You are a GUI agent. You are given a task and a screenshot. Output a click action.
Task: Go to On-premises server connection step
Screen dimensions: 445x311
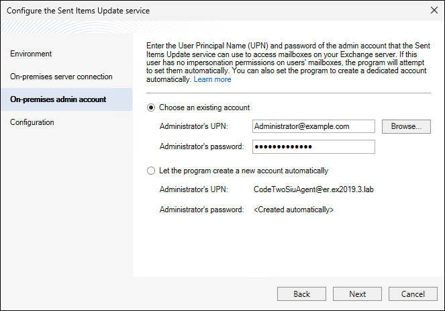pyautogui.click(x=61, y=77)
